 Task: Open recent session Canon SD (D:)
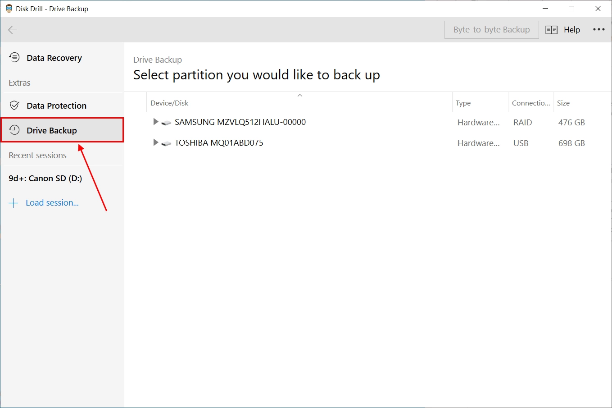point(45,178)
